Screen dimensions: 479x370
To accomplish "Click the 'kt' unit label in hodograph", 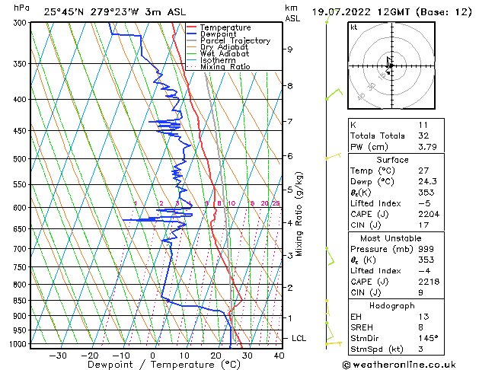I will [x=354, y=27].
